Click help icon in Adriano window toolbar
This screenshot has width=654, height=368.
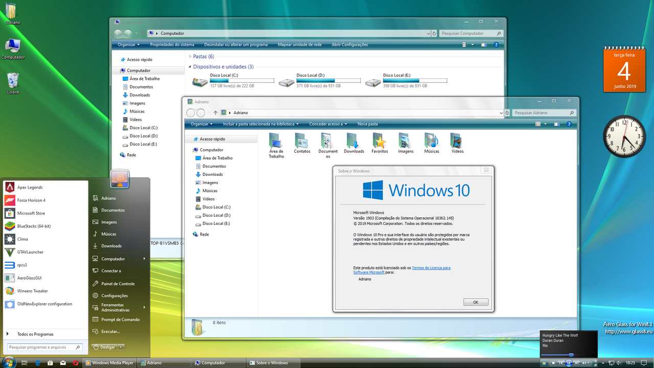pos(569,124)
